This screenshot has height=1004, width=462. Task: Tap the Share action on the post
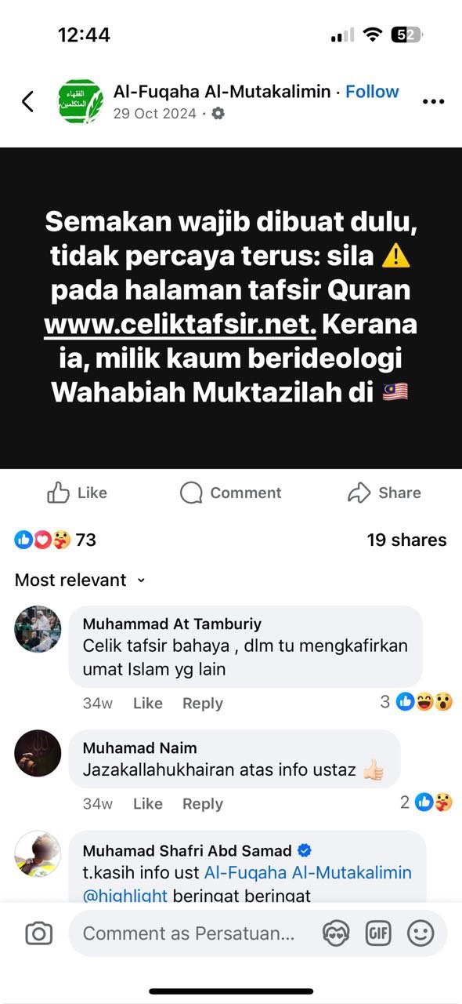pyautogui.click(x=384, y=493)
